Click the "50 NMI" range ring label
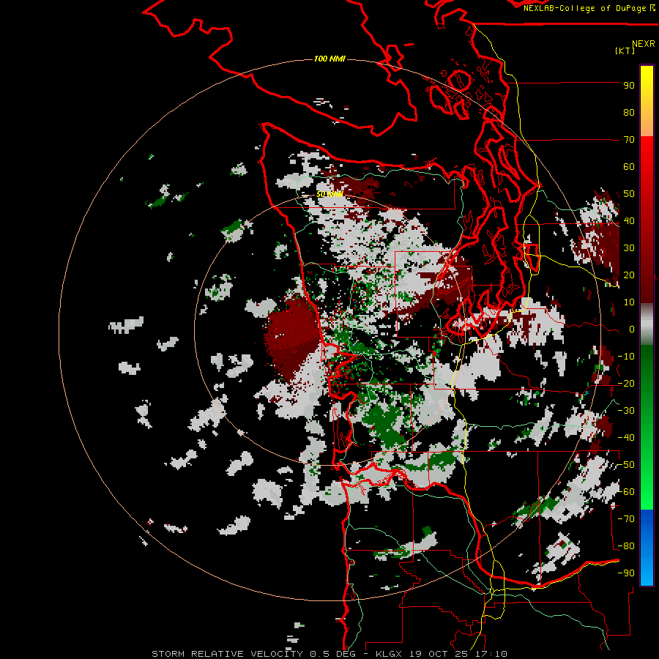 pyautogui.click(x=329, y=194)
